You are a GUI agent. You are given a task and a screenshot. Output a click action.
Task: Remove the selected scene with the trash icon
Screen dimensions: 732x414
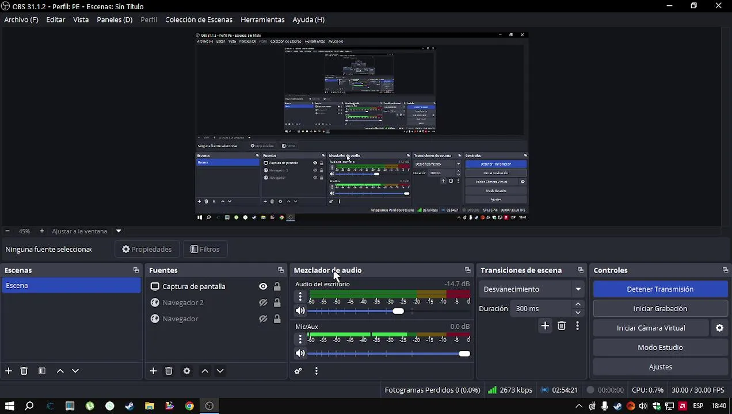[24, 371]
